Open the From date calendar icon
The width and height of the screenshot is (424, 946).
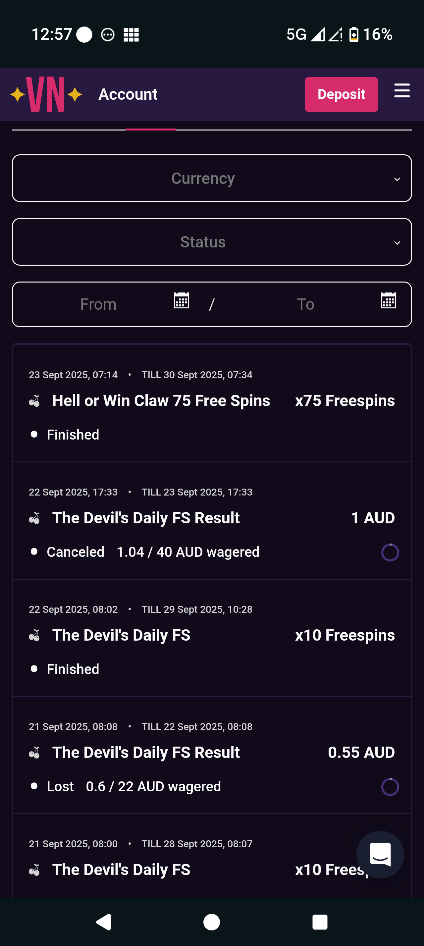pos(181,300)
